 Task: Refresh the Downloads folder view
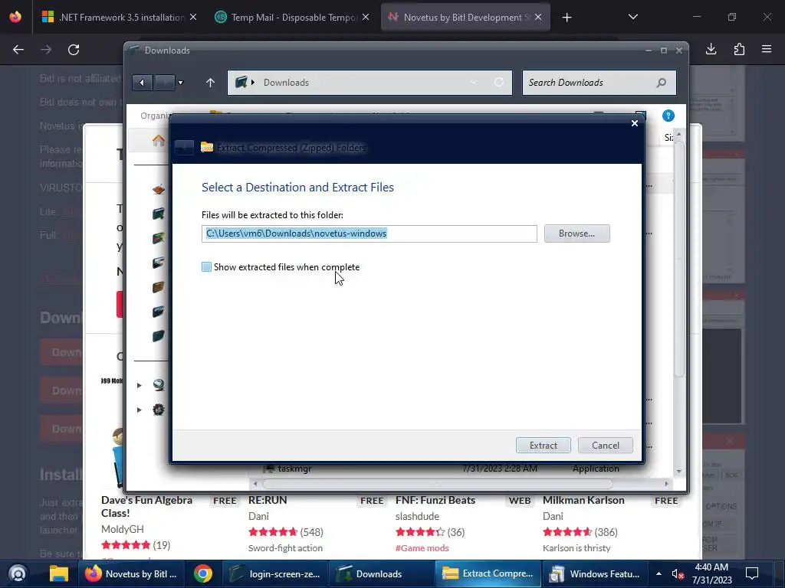pyautogui.click(x=499, y=83)
